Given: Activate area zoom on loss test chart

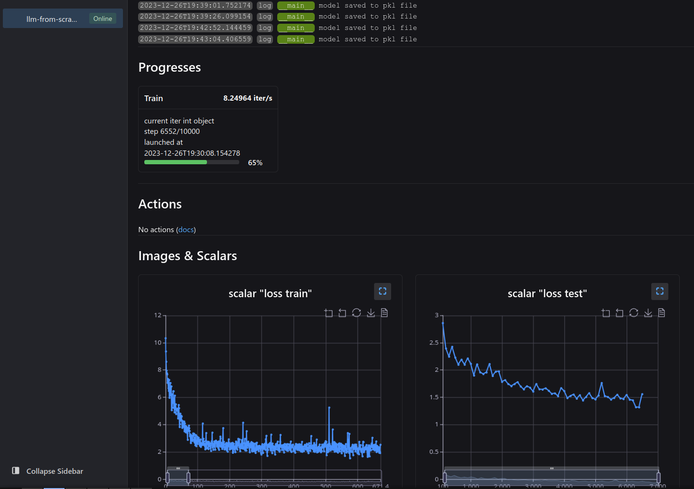Looking at the screenshot, I should click(x=606, y=313).
